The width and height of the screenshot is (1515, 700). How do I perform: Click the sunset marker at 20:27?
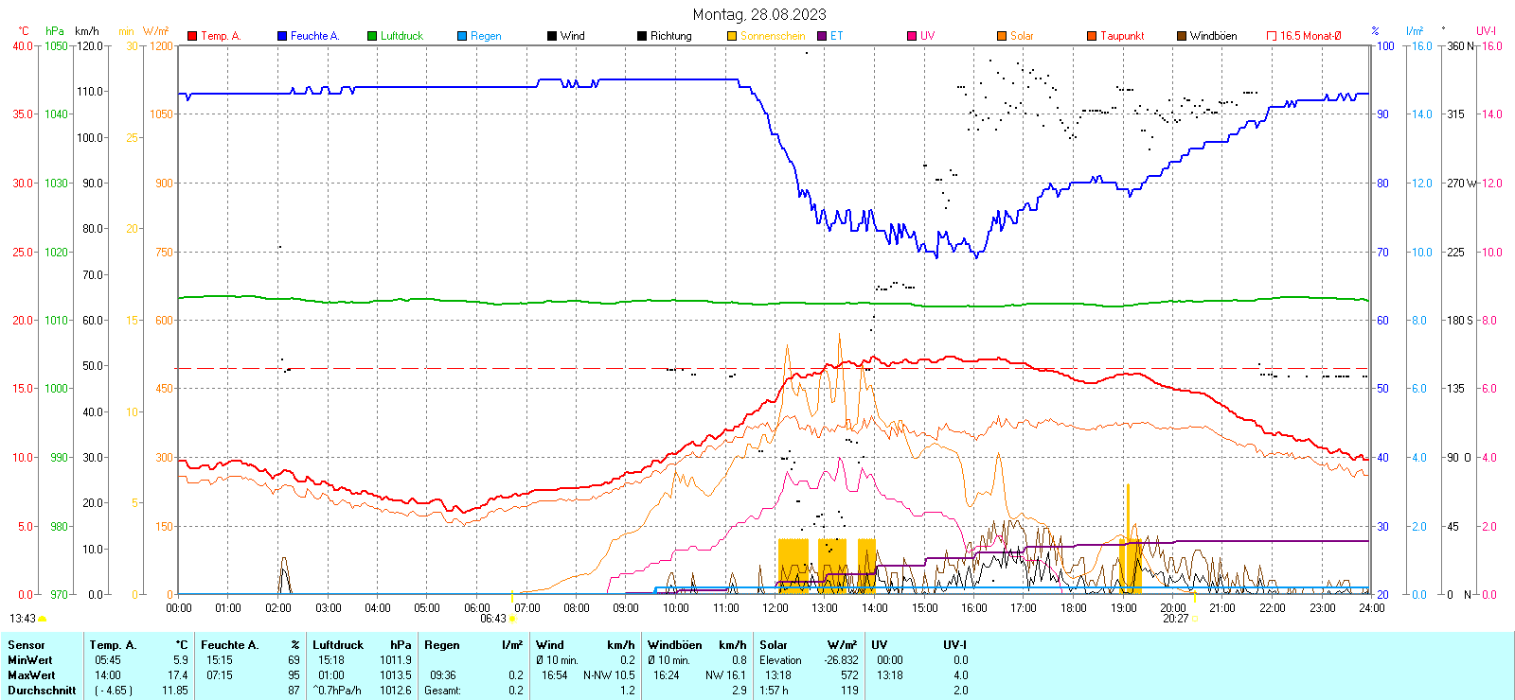pos(1195,619)
